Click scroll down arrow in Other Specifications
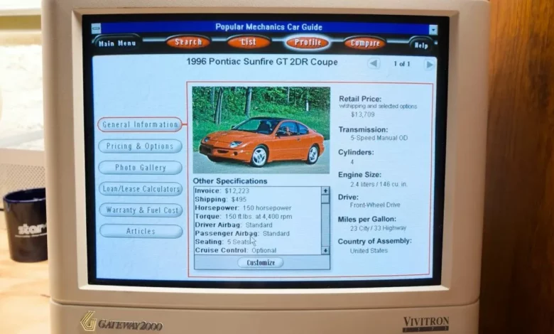This screenshot has width=554, height=334. pos(325,250)
